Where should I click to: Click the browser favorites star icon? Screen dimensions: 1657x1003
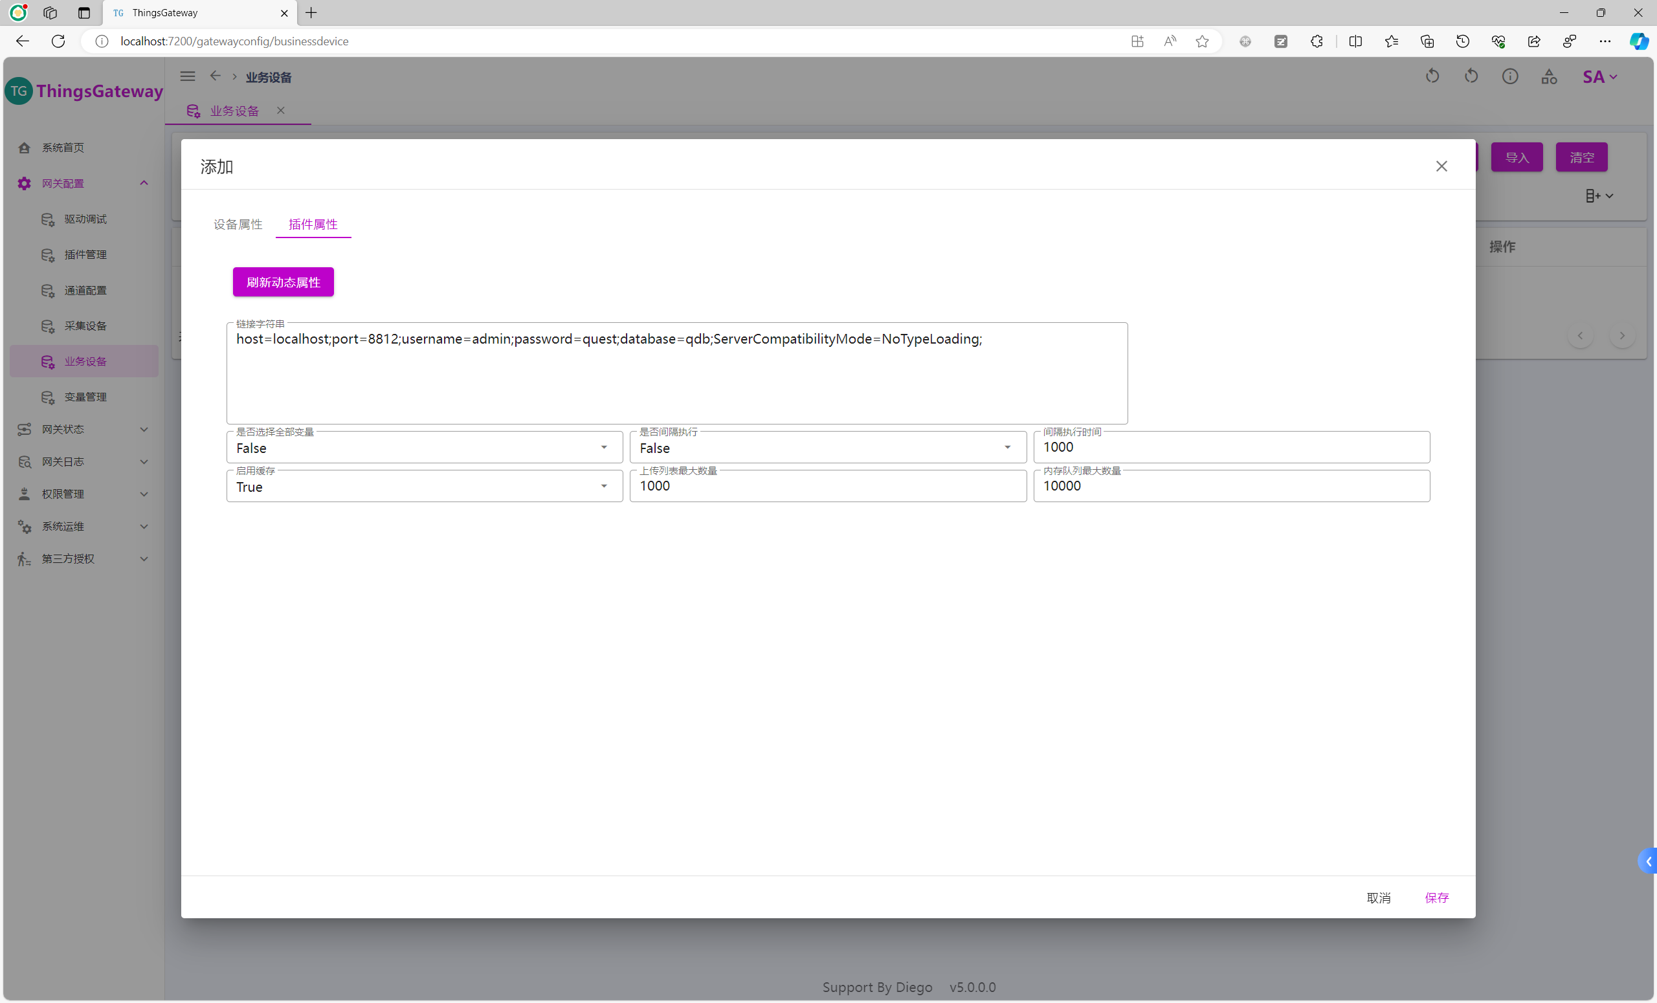click(x=1202, y=41)
